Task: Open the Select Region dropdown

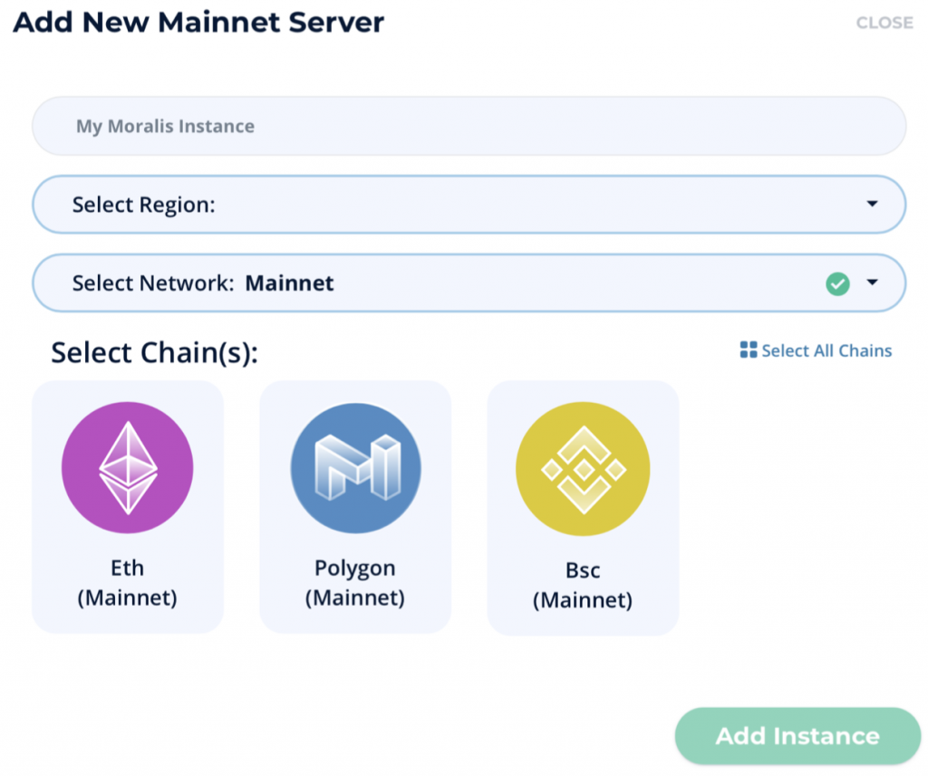Action: coord(469,204)
